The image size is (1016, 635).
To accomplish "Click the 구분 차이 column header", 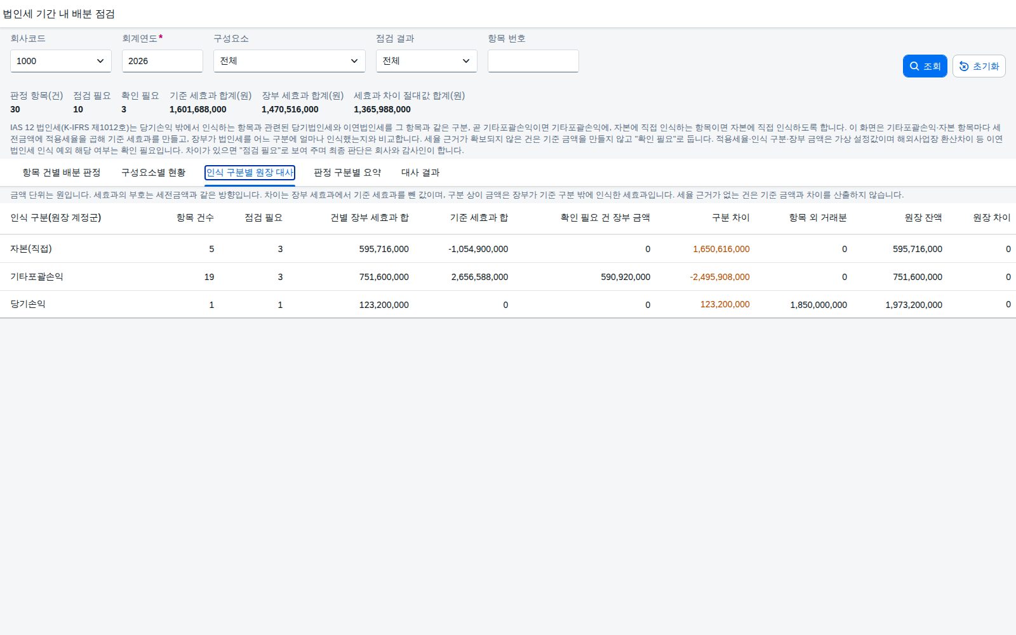I will pyautogui.click(x=731, y=218).
